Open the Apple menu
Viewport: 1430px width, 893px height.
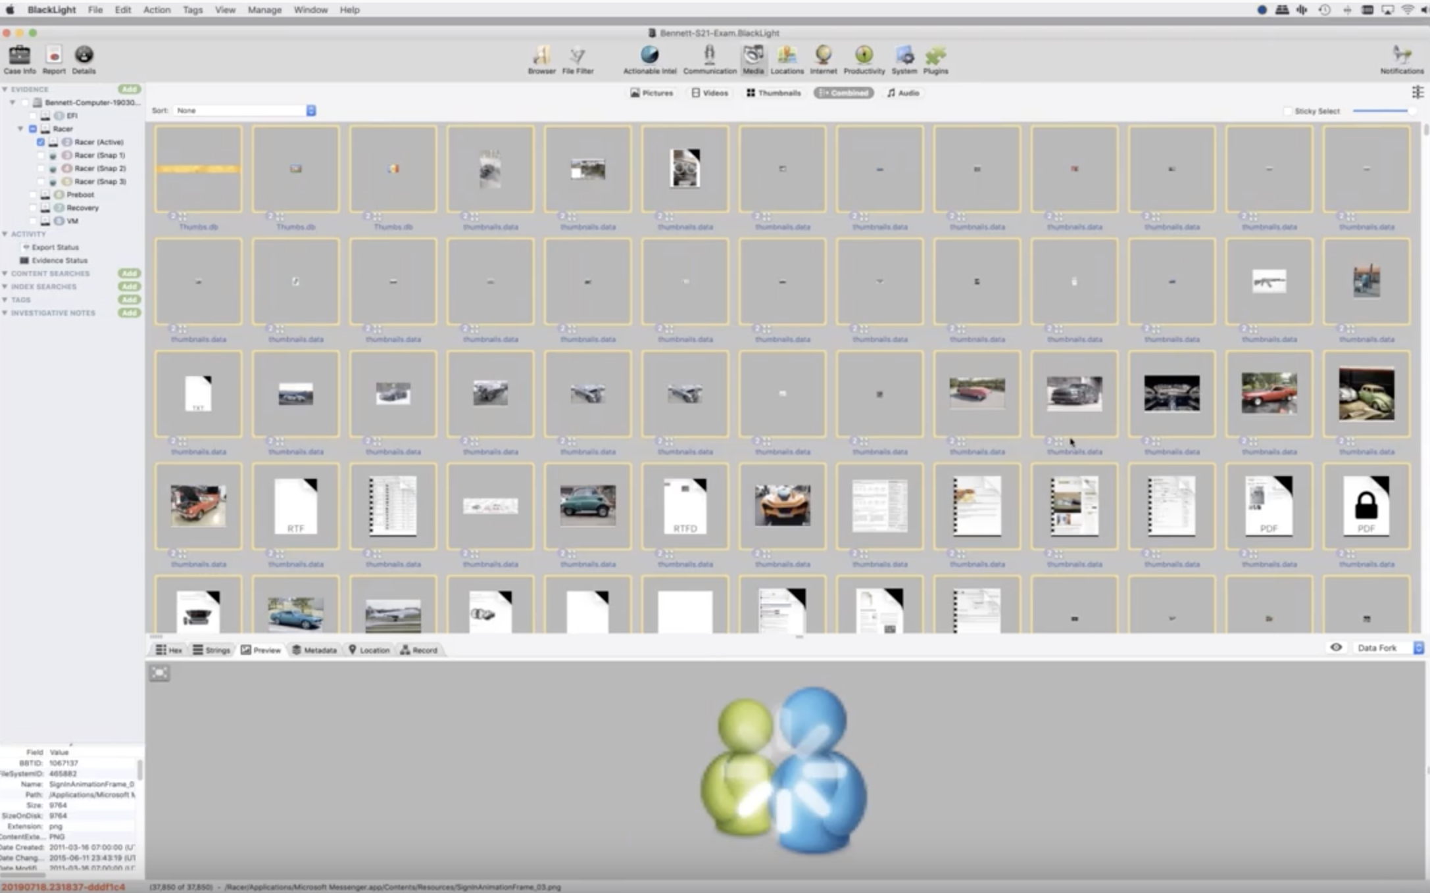10,10
